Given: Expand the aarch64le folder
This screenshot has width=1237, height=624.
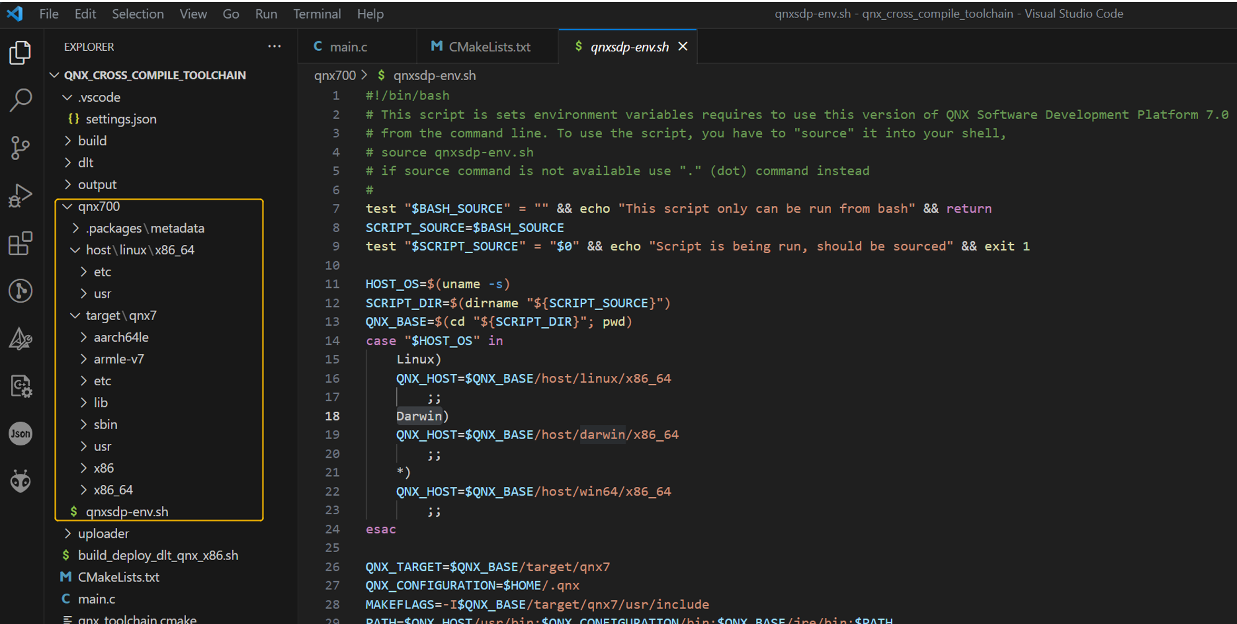Looking at the screenshot, I should pyautogui.click(x=121, y=337).
